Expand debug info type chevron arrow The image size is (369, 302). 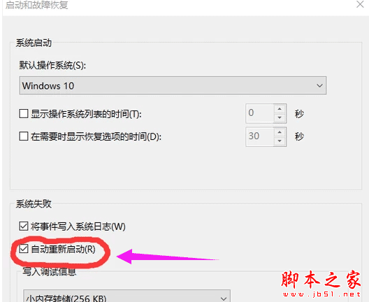pos(224,299)
